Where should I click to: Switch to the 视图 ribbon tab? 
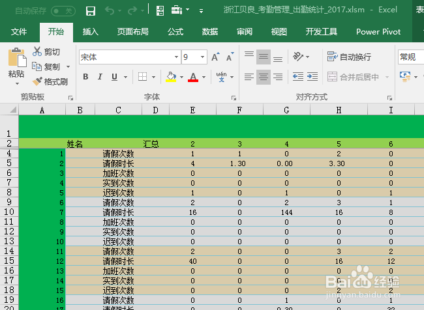coord(279,32)
